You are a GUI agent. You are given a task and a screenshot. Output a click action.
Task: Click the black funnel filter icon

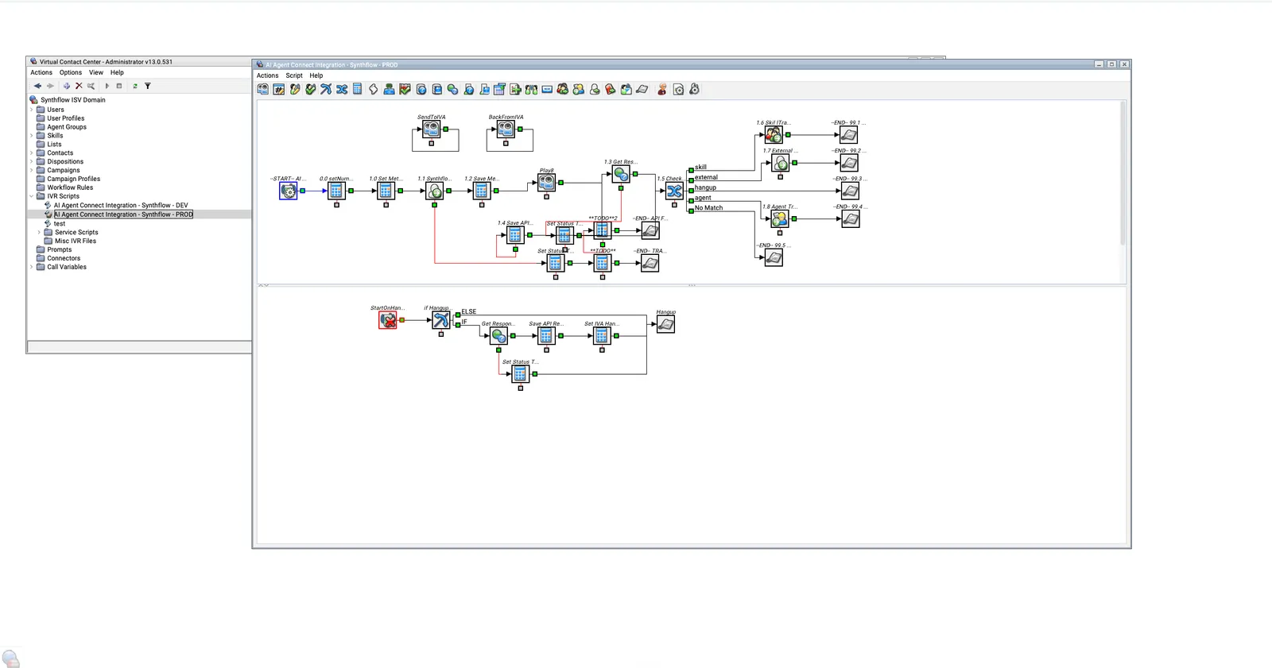(148, 86)
